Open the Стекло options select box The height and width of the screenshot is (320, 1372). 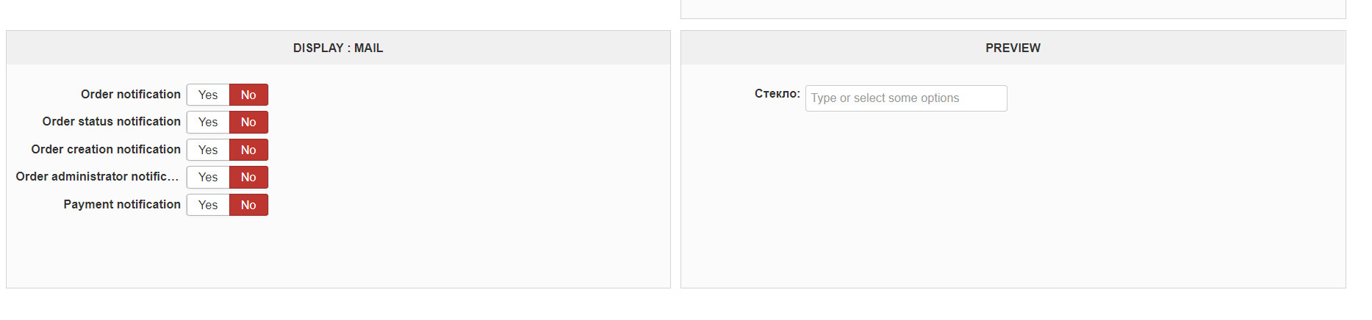click(905, 98)
